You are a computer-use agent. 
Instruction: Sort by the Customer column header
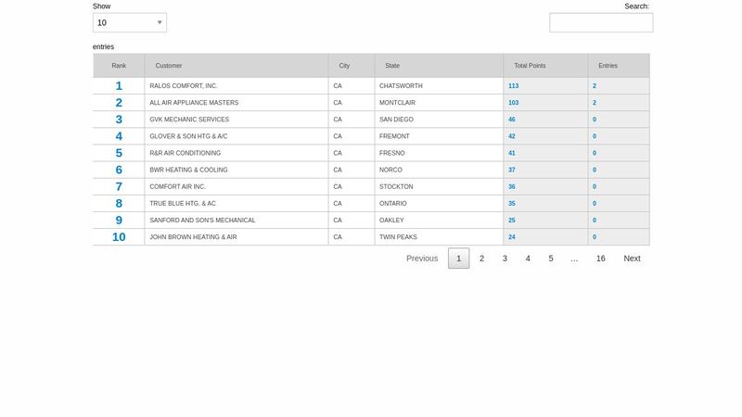coord(169,66)
